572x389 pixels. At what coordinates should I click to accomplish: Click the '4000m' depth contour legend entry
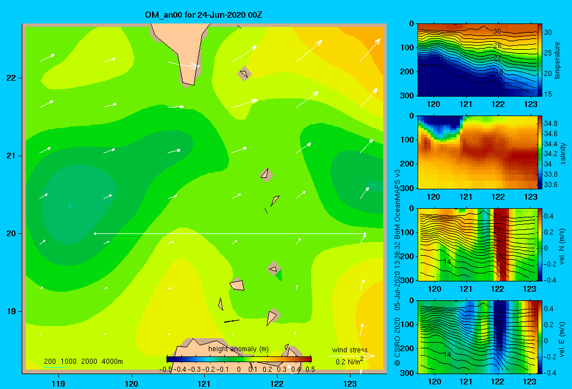click(112, 362)
